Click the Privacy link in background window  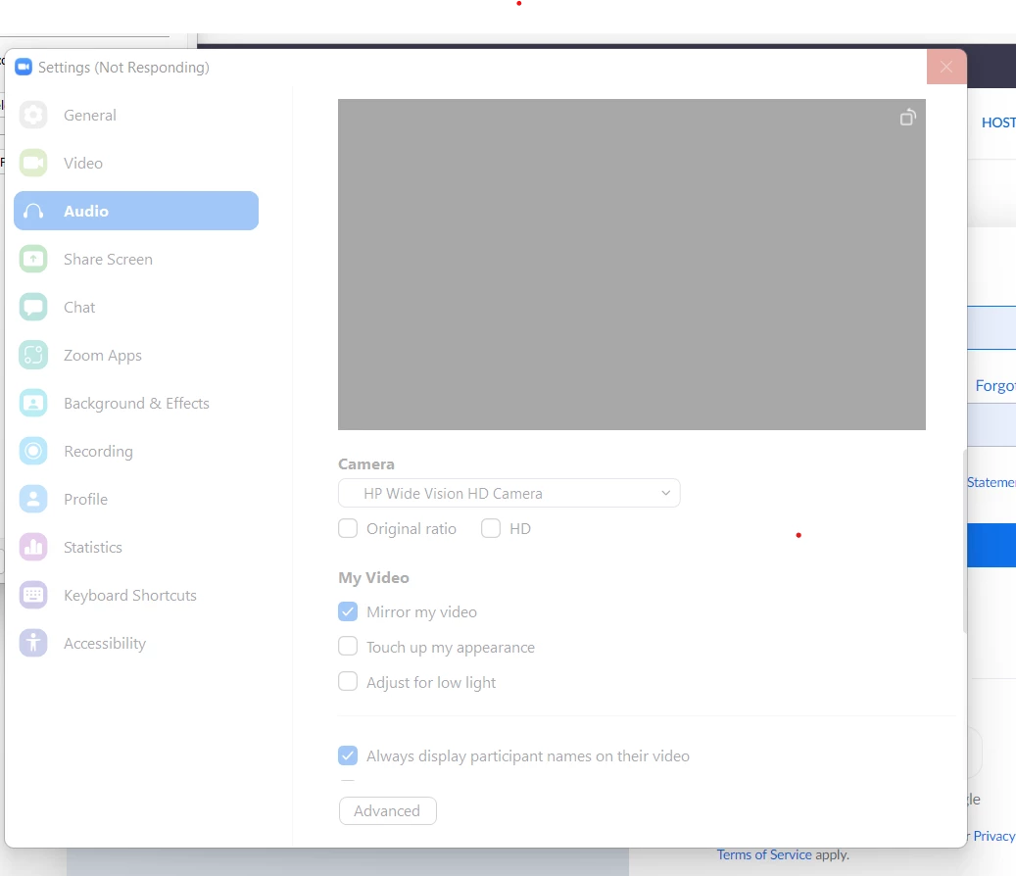click(x=994, y=836)
